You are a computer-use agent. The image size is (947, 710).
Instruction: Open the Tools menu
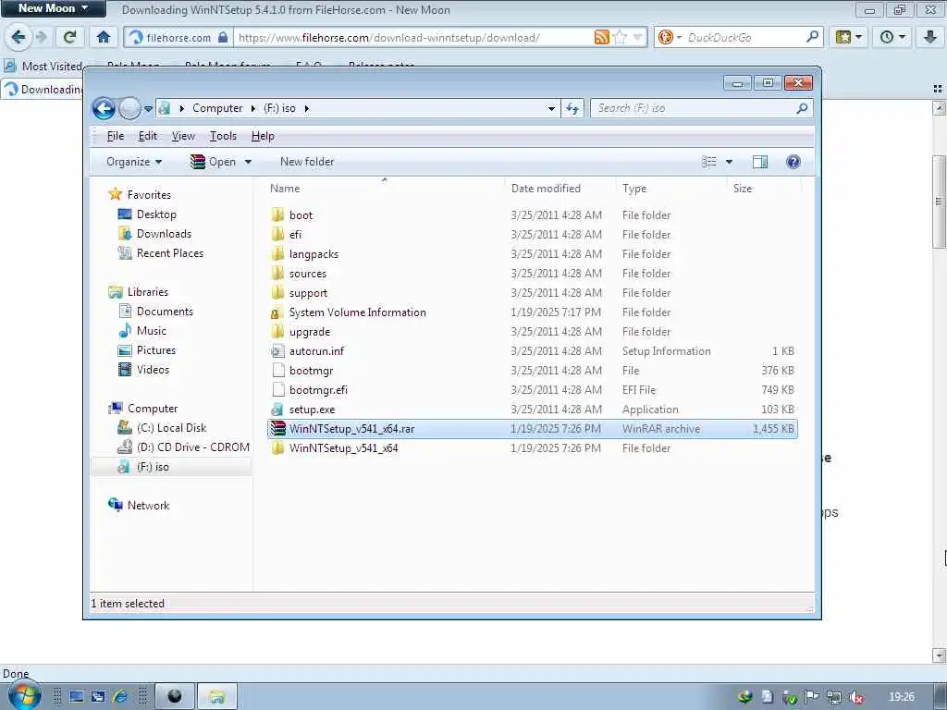pyautogui.click(x=223, y=136)
